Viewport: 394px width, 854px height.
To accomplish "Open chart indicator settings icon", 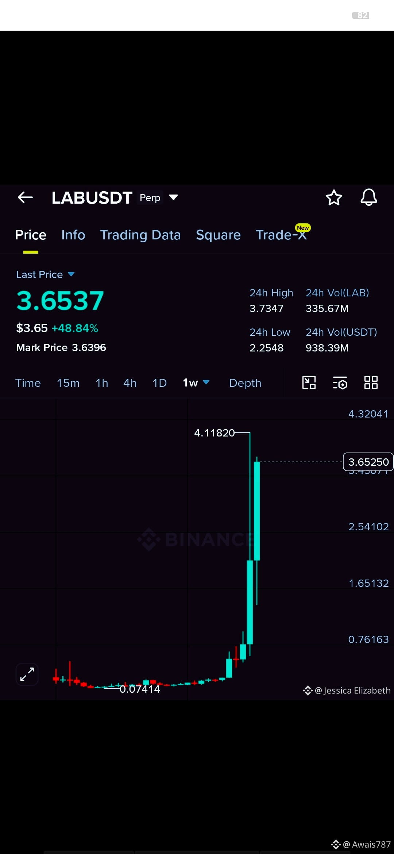I will point(340,383).
